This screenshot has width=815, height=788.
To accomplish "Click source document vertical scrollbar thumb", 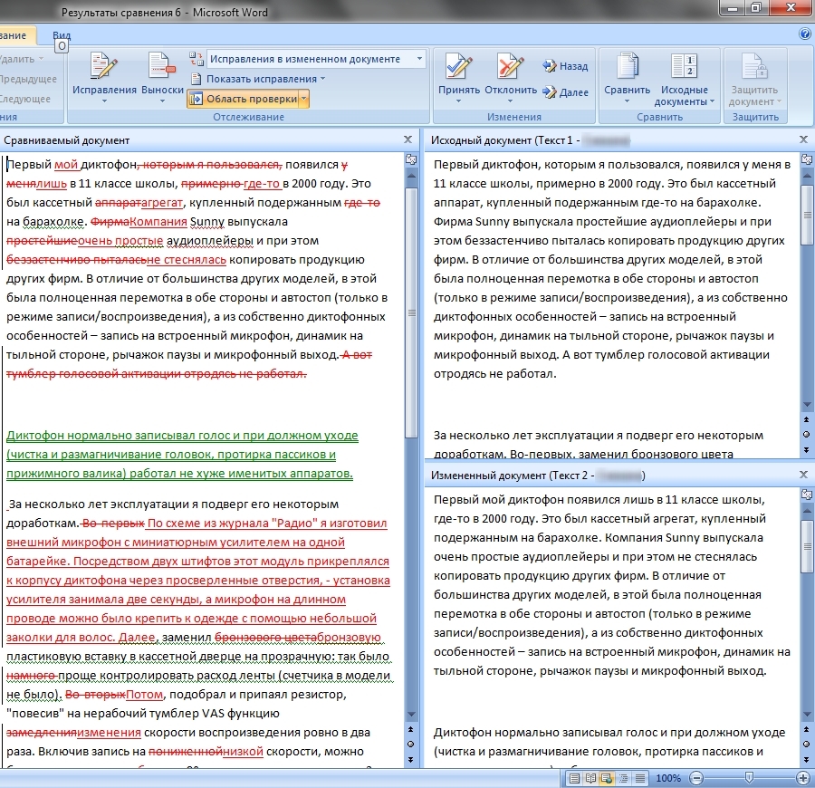I will (x=807, y=216).
